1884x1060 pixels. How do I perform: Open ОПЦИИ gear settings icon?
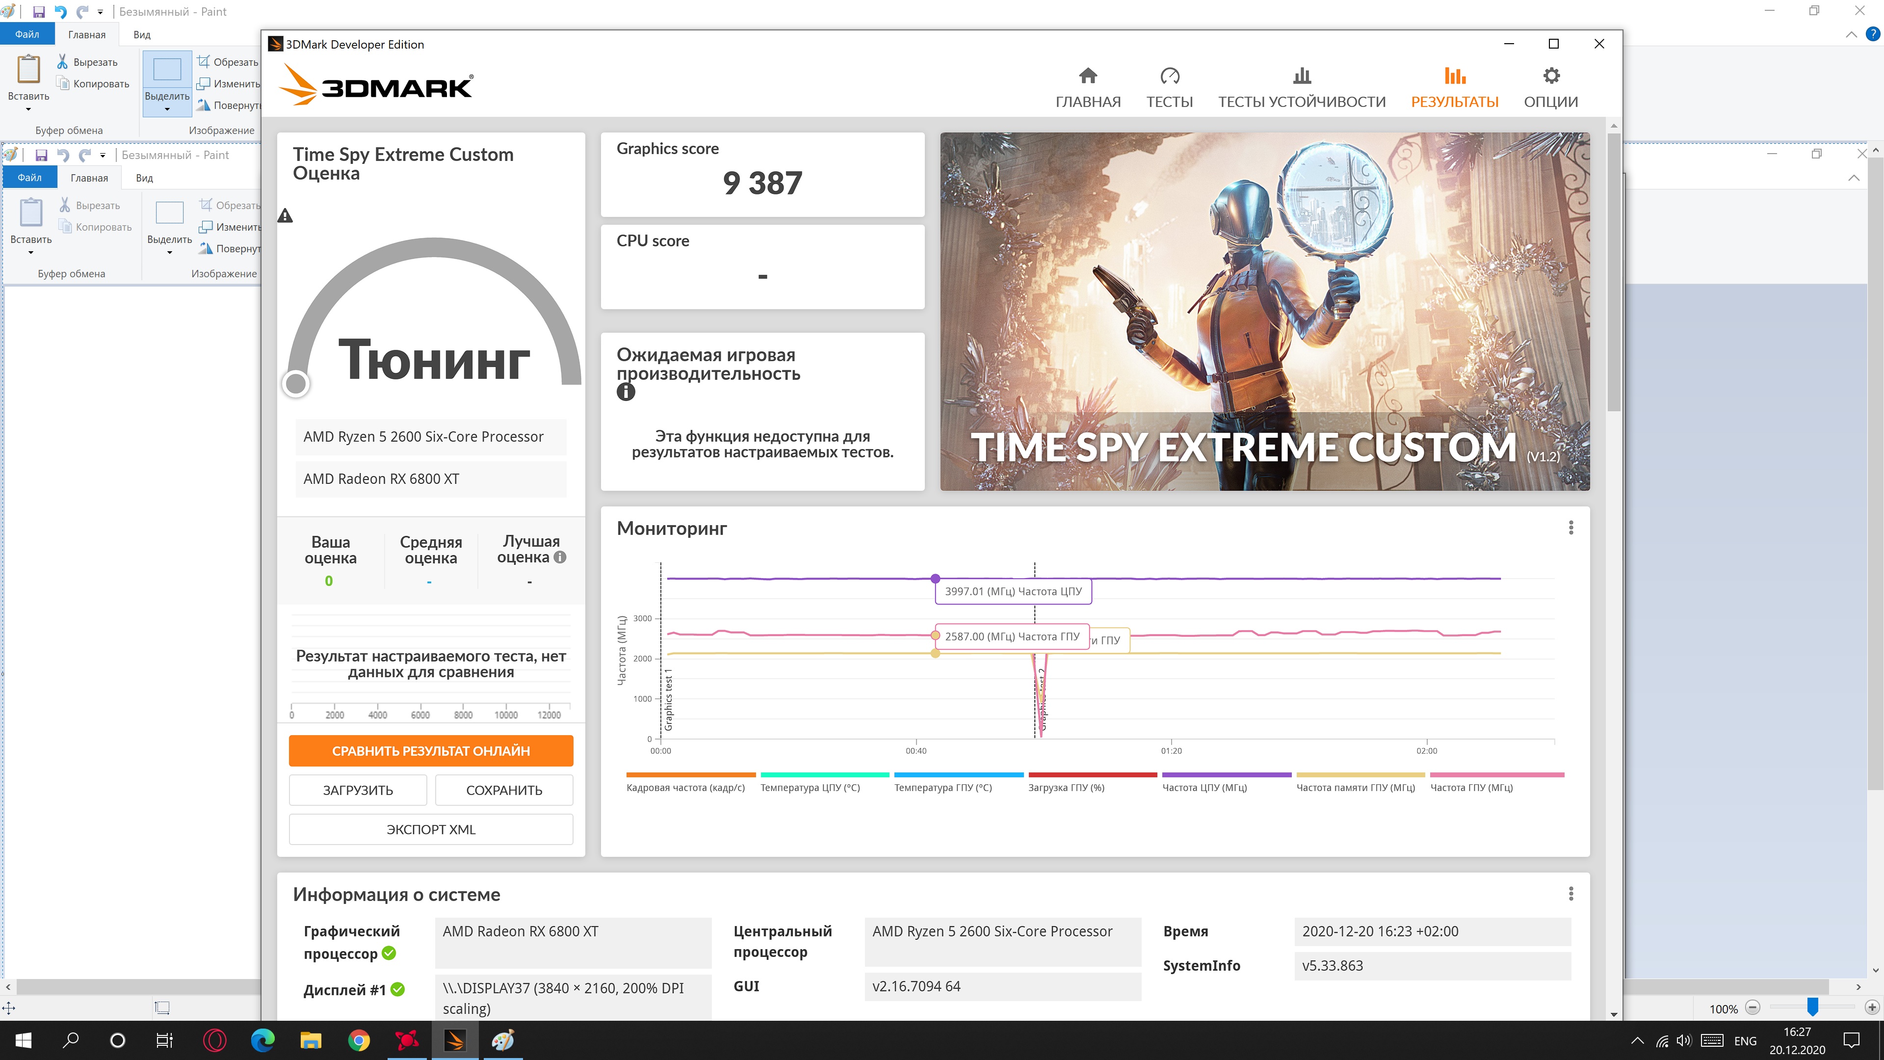[x=1550, y=76]
